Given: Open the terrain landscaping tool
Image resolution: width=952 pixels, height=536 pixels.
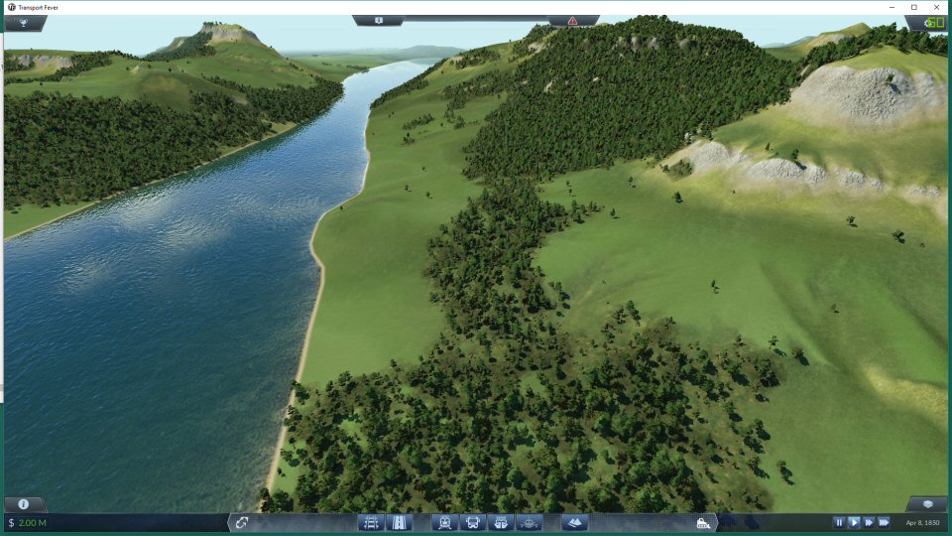Looking at the screenshot, I should pos(574,523).
